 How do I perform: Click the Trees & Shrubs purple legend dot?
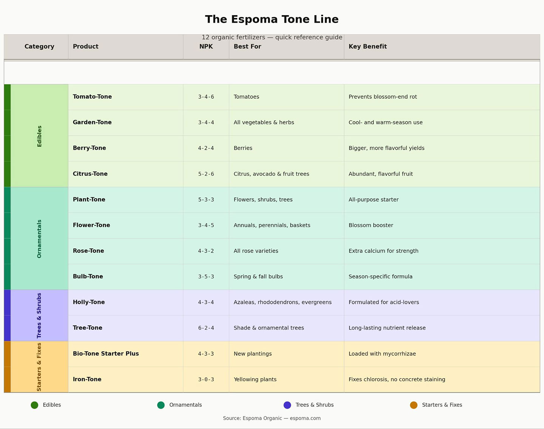[x=287, y=405]
